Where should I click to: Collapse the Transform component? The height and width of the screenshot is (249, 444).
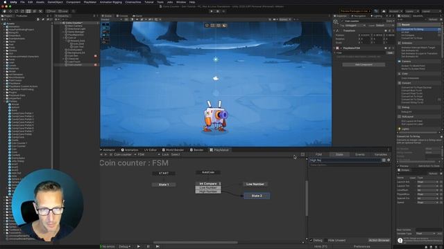[x=334, y=30]
